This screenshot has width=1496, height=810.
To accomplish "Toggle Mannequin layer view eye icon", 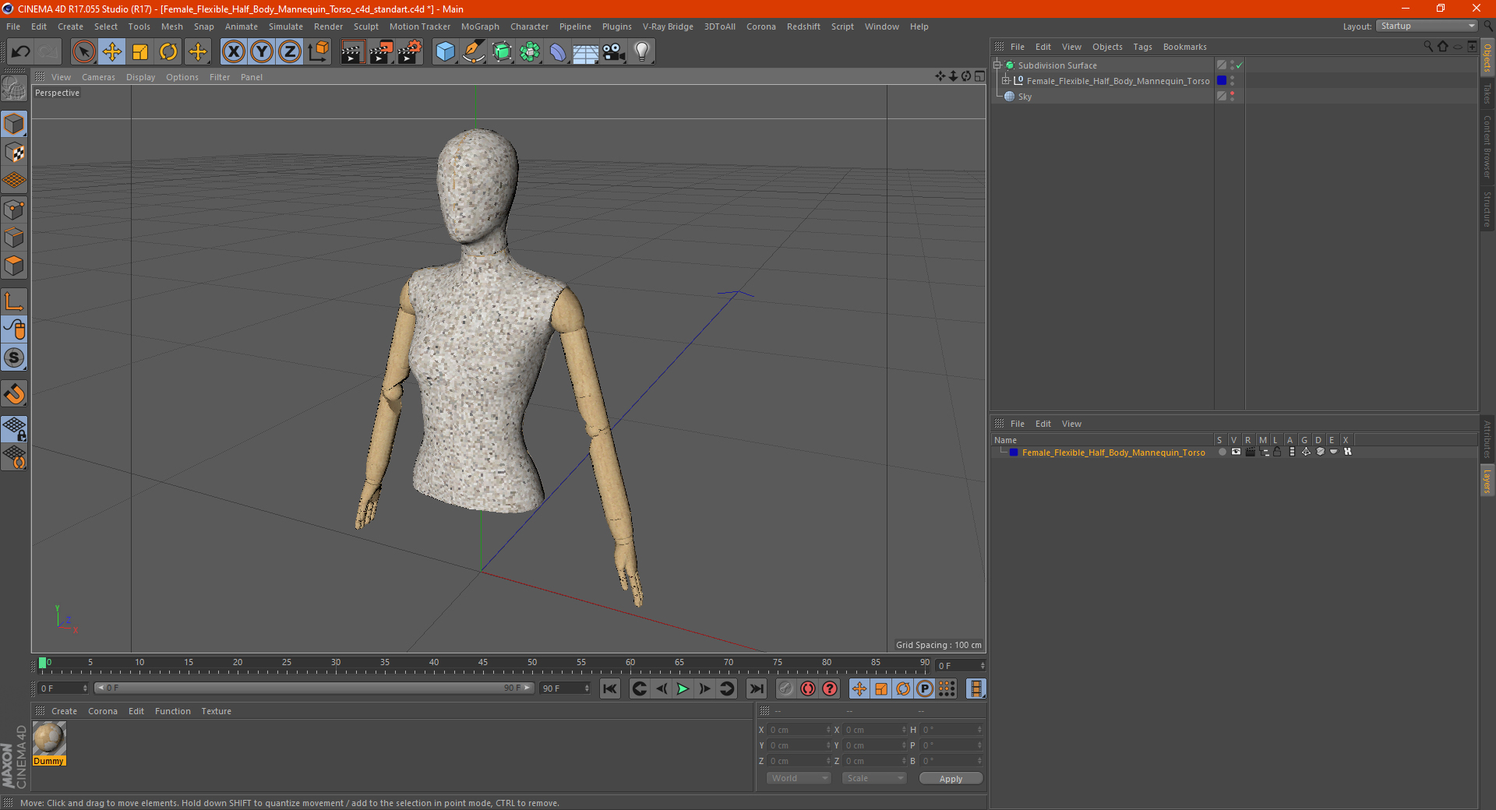I will (1236, 452).
